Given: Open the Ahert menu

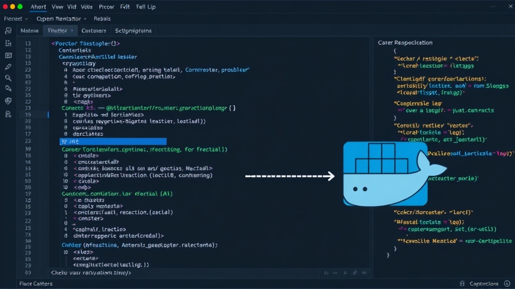Looking at the screenshot, I should [38, 7].
